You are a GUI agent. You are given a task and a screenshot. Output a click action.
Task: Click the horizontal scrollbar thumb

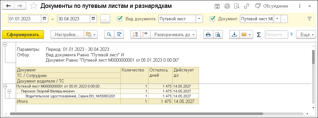(x=136, y=114)
